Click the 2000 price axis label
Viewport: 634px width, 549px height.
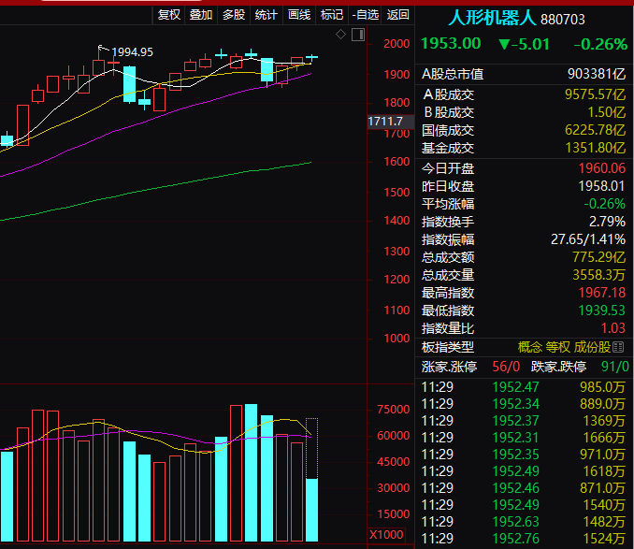point(396,44)
